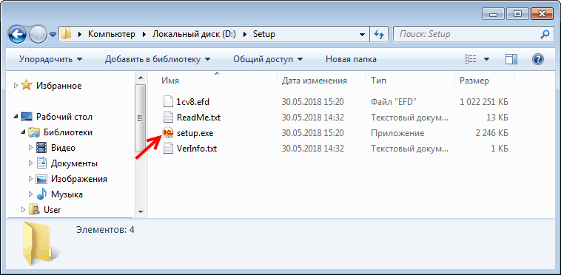Click the Изображения library icon
This screenshot has width=561, height=275.
[42, 179]
